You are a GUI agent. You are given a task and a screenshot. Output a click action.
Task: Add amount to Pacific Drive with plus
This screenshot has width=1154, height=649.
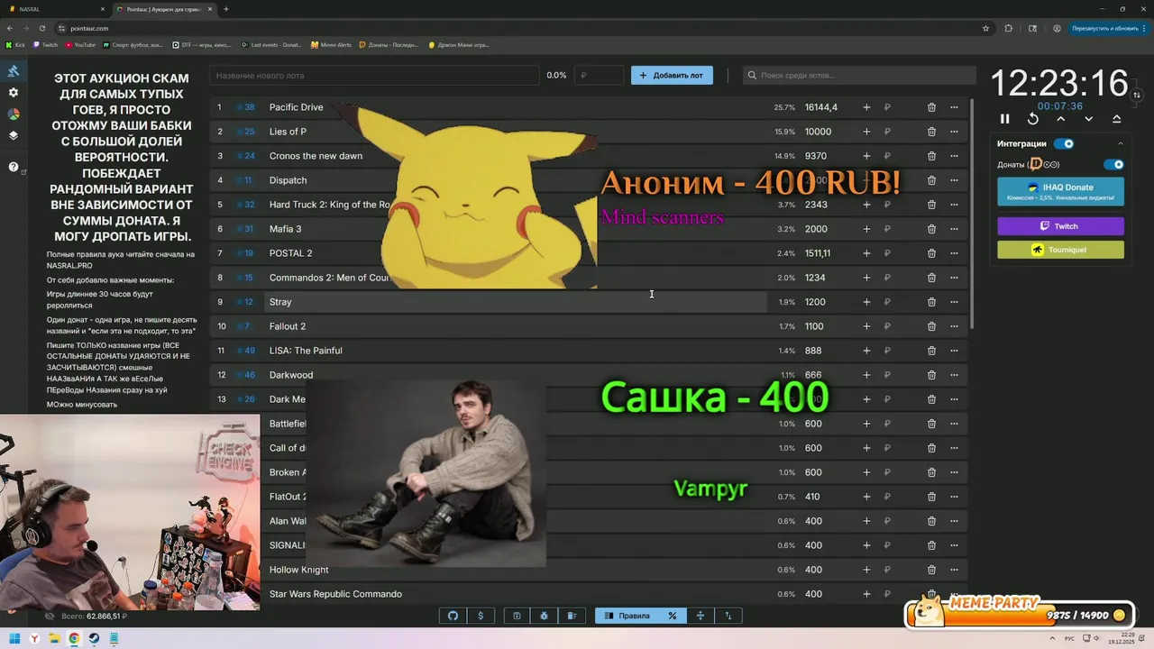[866, 107]
